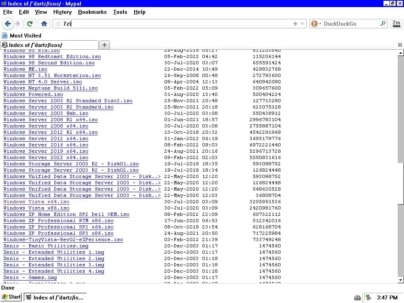This screenshot has height=303, width=404.
Task: Click the Back navigation arrow
Action: 8,24
